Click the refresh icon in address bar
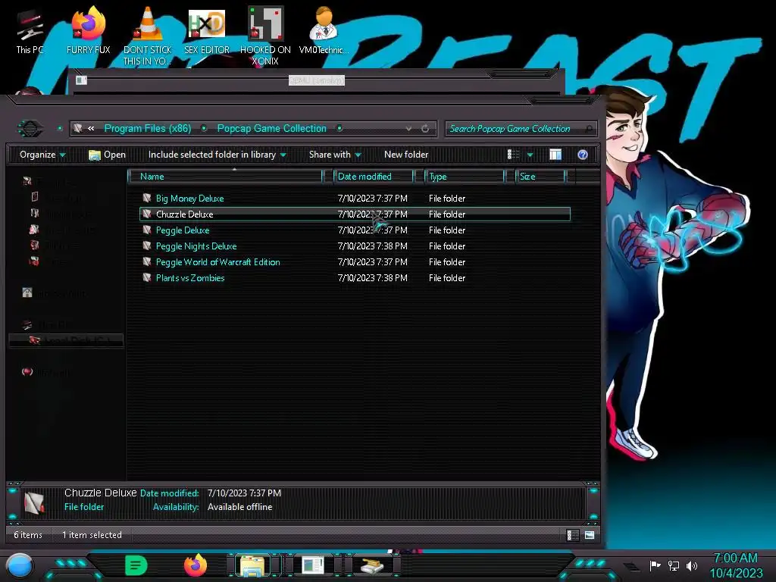Screen dimensions: 776x582 click(425, 129)
